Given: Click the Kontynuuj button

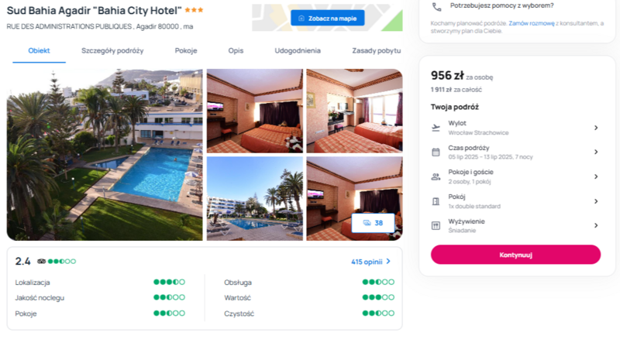Looking at the screenshot, I should 515,255.
